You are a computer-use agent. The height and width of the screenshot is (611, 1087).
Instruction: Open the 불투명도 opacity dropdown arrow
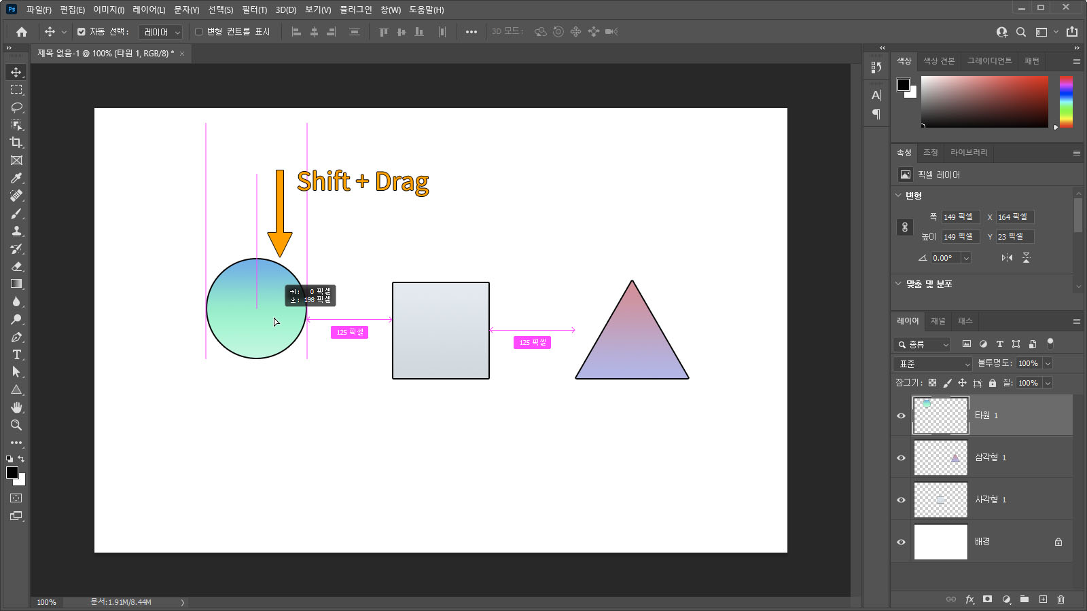pos(1048,364)
